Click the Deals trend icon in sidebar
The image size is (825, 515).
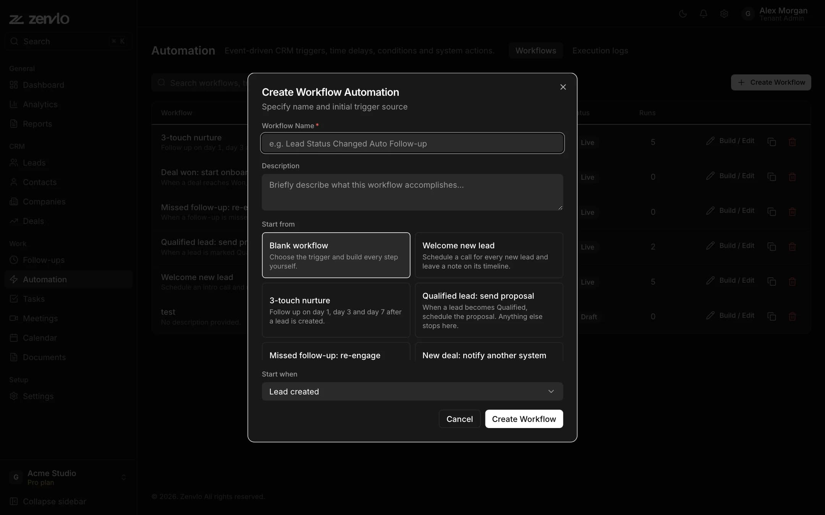coord(14,221)
